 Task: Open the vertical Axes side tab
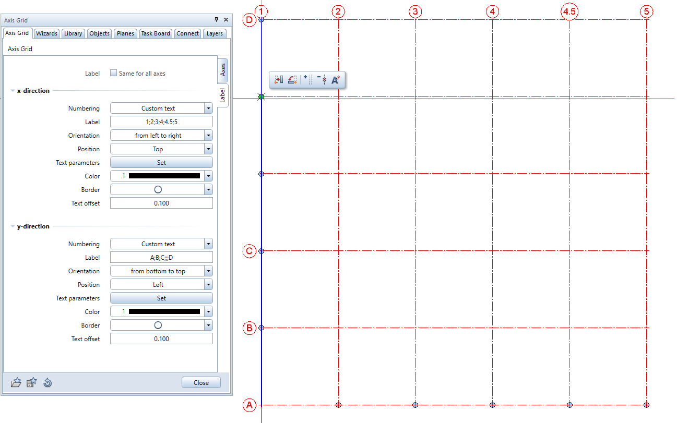pos(223,69)
